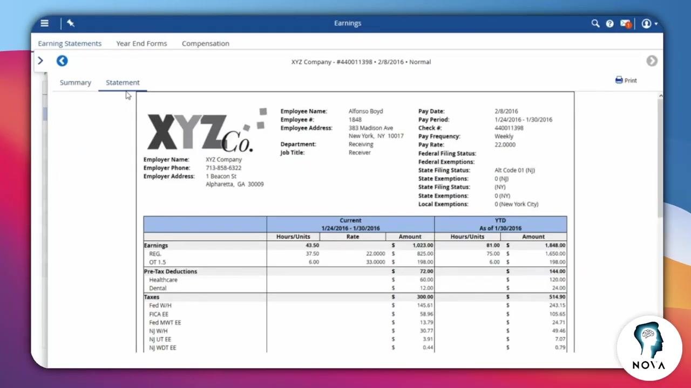Click pay rate value 22.0000
This screenshot has width=691, height=388.
tap(505, 144)
